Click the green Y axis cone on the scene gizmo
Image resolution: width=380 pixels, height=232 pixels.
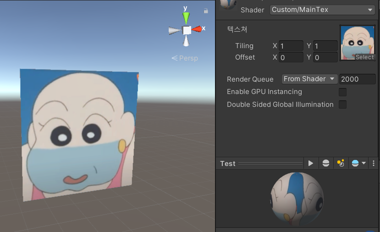(x=186, y=18)
